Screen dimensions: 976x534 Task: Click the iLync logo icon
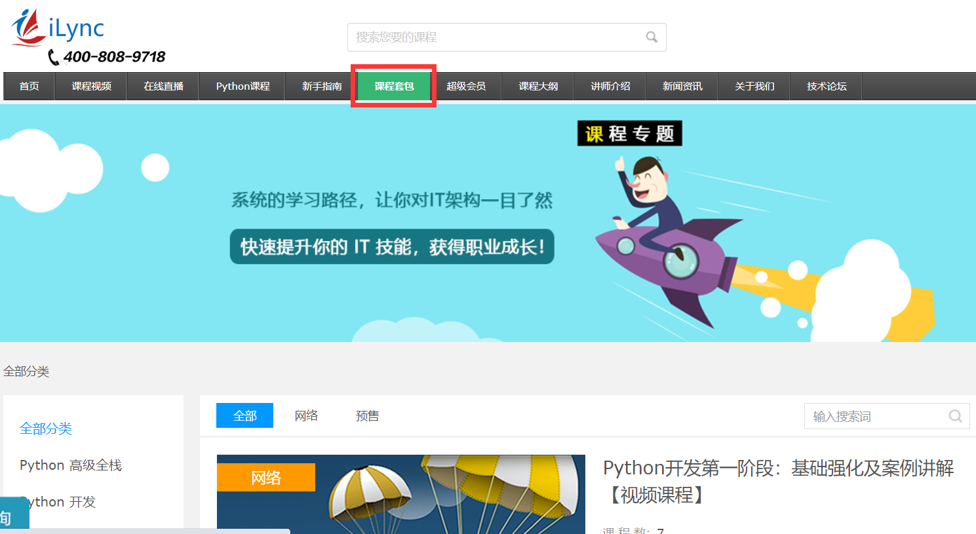[29, 28]
